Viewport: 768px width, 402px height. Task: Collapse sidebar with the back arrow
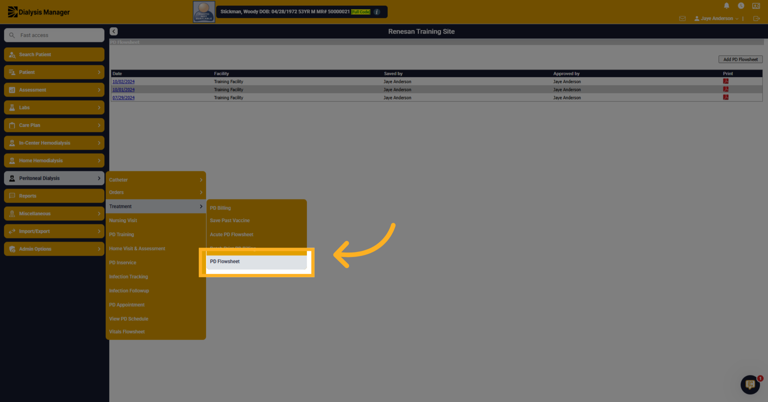tap(114, 31)
